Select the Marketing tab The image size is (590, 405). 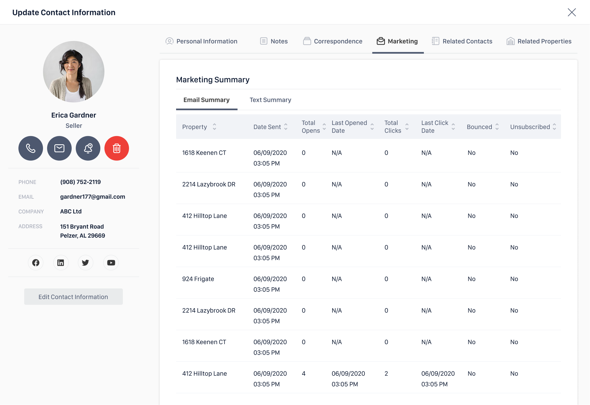click(x=398, y=41)
